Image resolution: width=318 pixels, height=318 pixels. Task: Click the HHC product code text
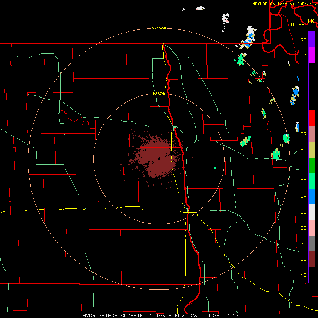310,21
